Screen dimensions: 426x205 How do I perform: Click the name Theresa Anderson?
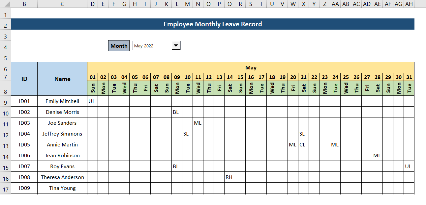(x=62, y=177)
